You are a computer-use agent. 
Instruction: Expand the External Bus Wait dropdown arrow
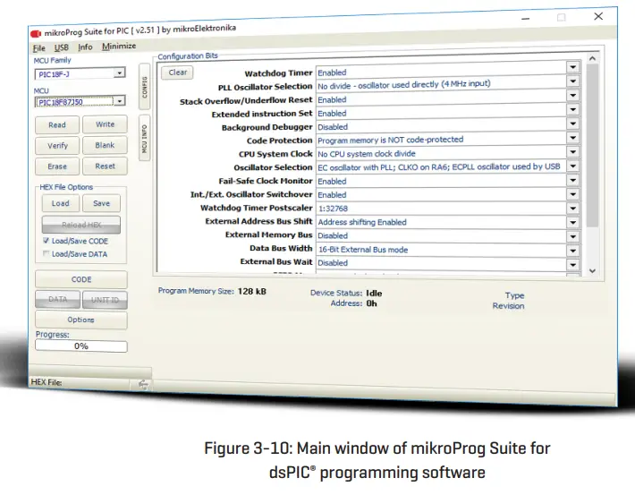tap(573, 265)
